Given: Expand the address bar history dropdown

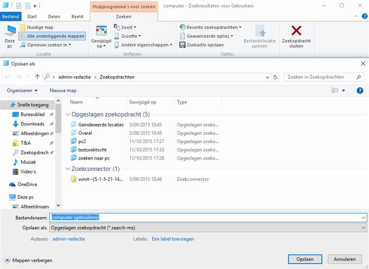Looking at the screenshot, I should [x=267, y=77].
